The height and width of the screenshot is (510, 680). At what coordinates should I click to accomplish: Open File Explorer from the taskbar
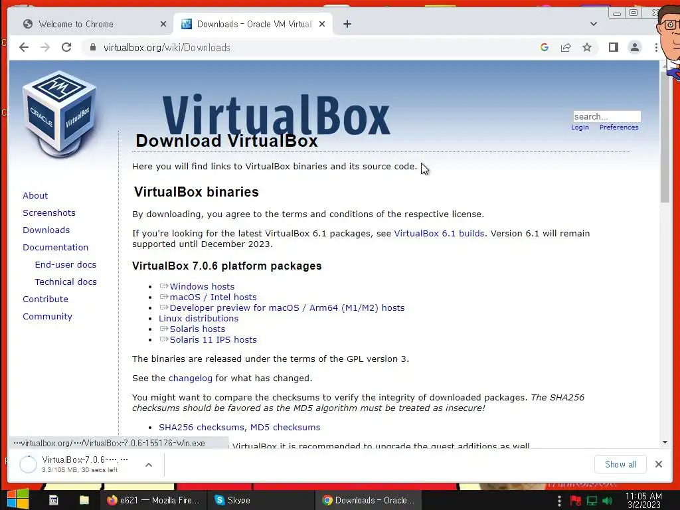click(84, 500)
